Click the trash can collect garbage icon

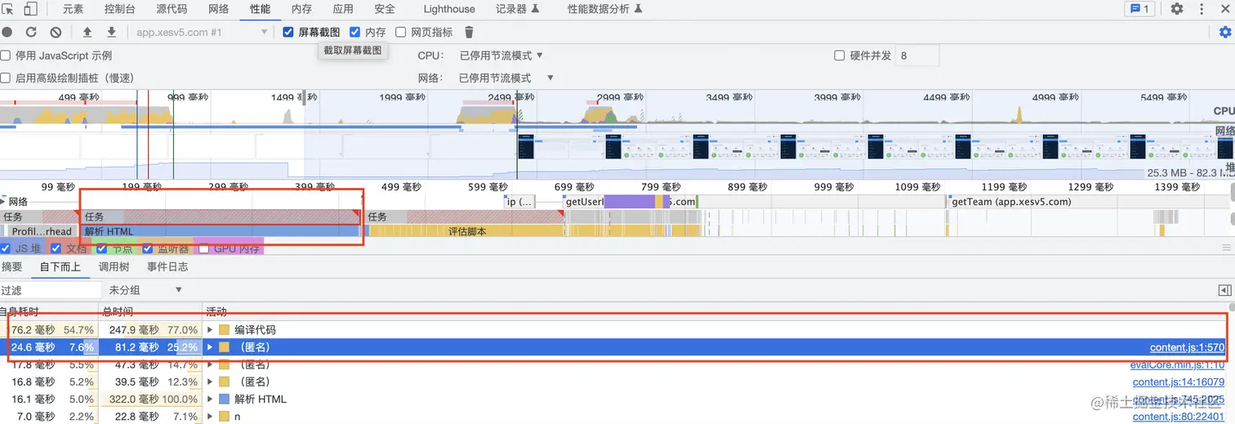coord(469,32)
